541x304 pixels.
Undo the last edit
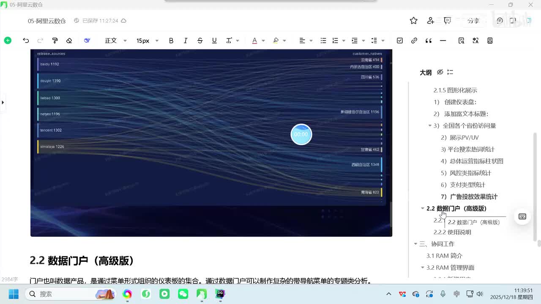[26, 41]
